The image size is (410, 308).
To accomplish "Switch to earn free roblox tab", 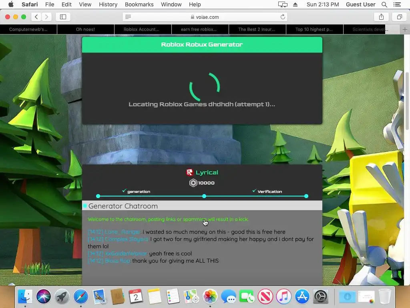I will click(200, 29).
